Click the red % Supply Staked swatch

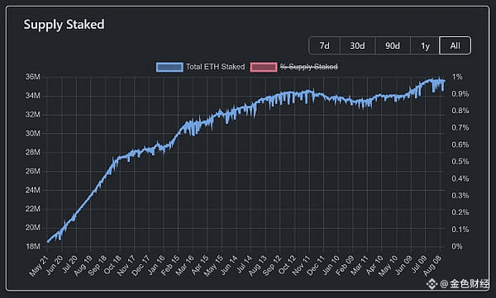click(x=264, y=67)
